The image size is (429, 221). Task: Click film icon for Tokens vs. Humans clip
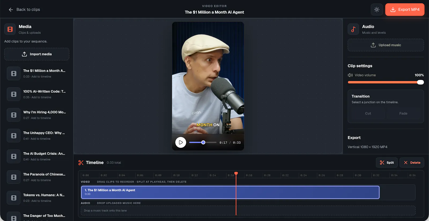14,198
